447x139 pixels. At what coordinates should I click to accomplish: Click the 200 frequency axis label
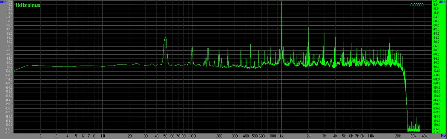click(x=219, y=136)
